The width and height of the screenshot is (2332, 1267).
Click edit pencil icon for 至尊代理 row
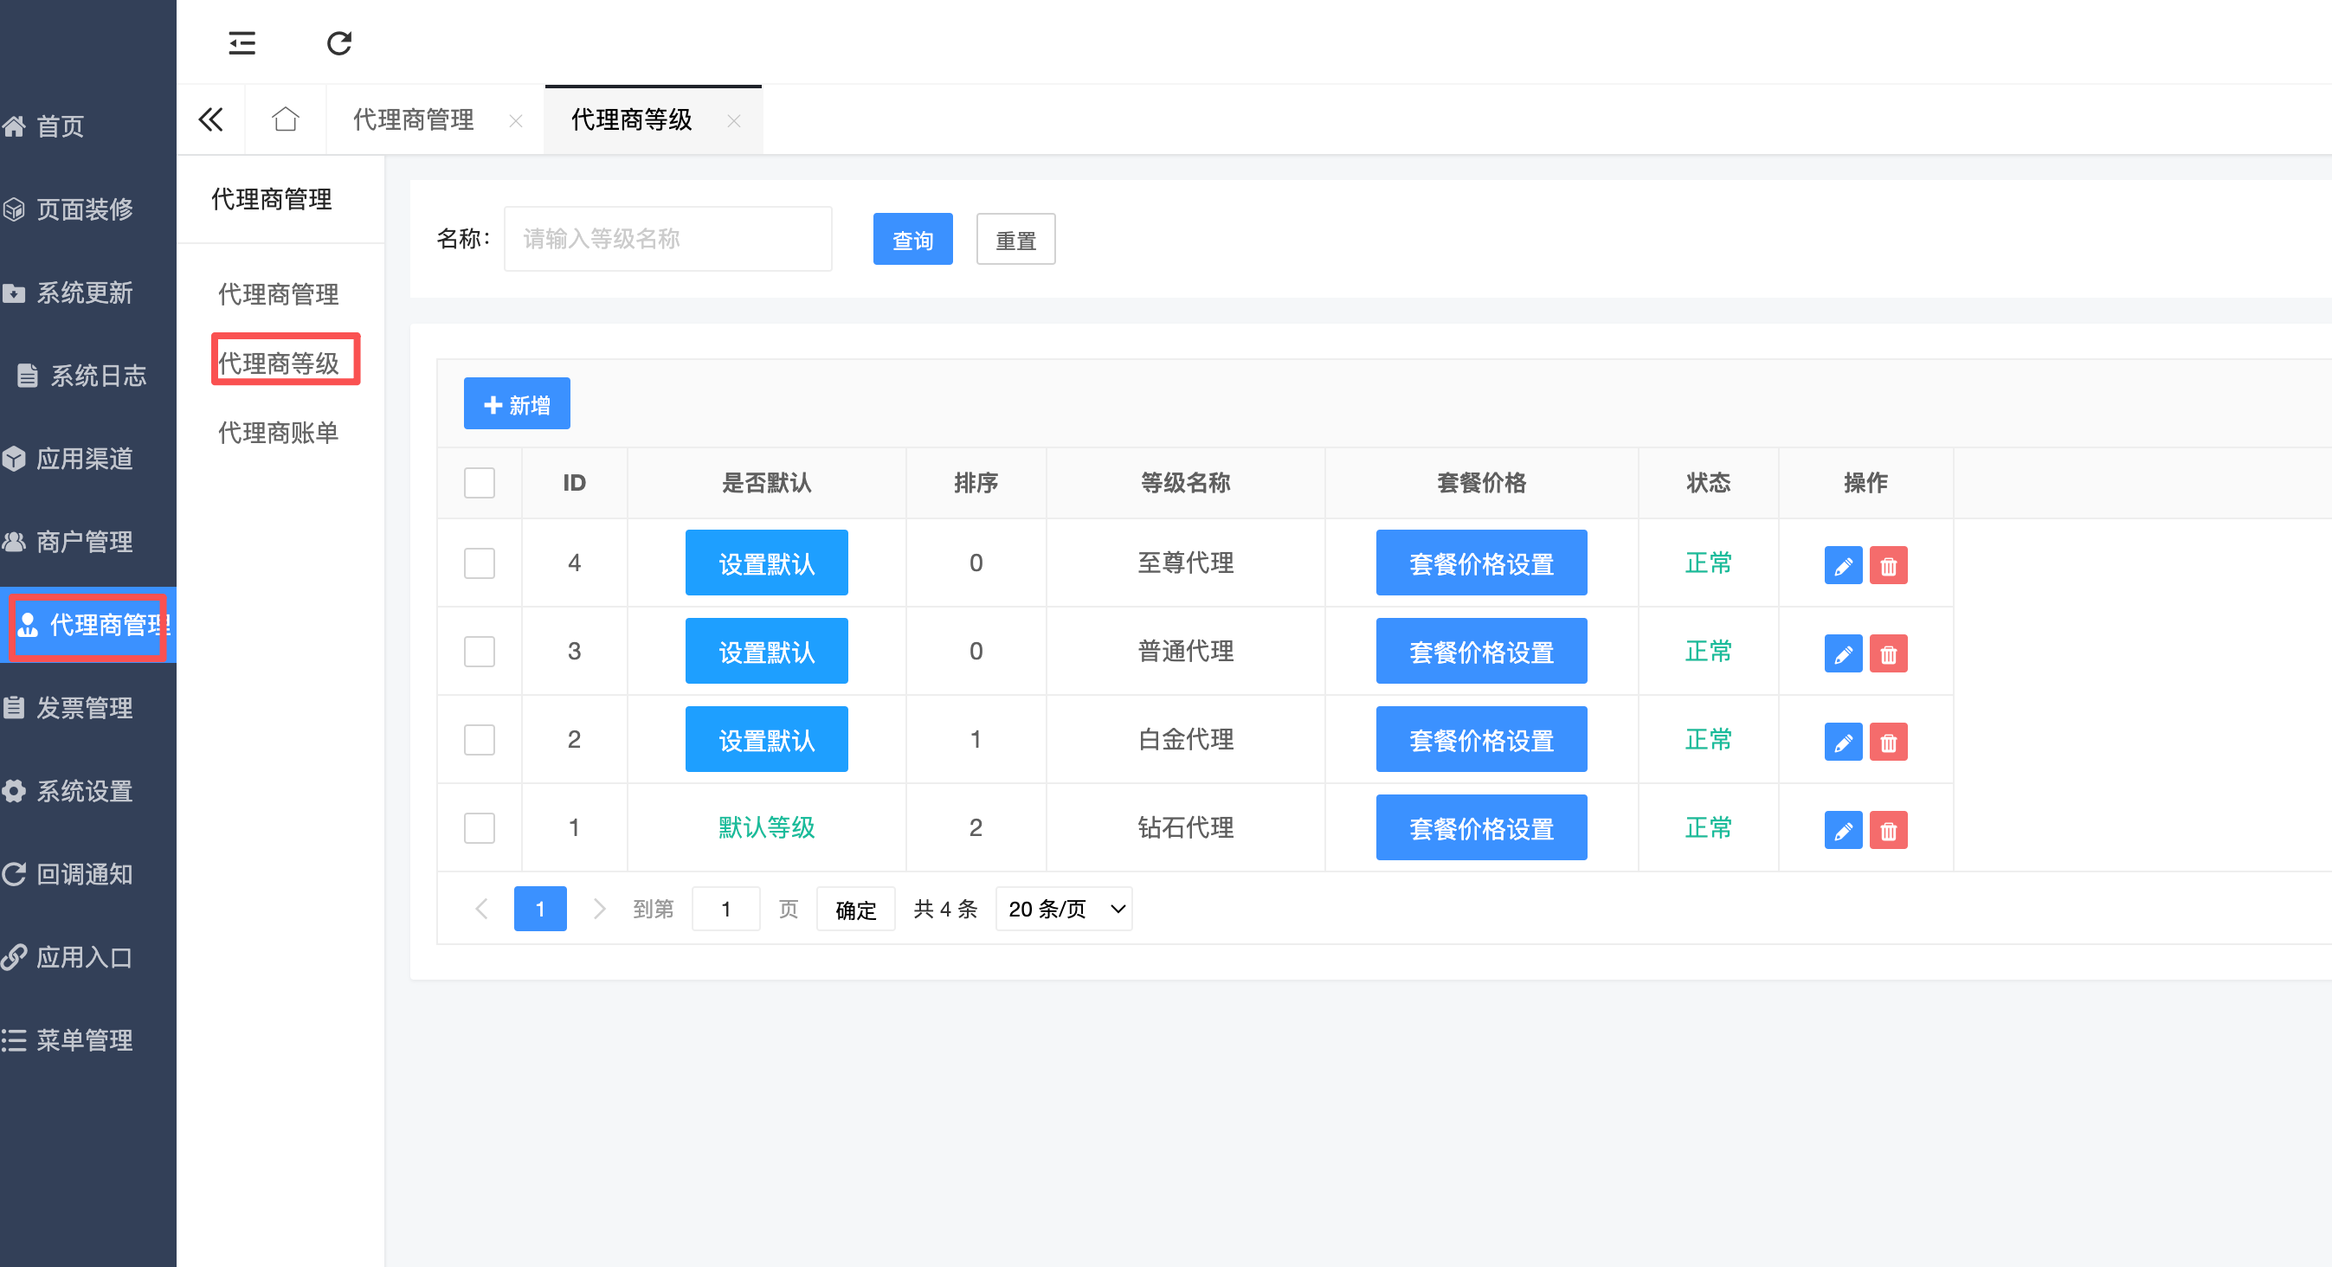point(1842,566)
